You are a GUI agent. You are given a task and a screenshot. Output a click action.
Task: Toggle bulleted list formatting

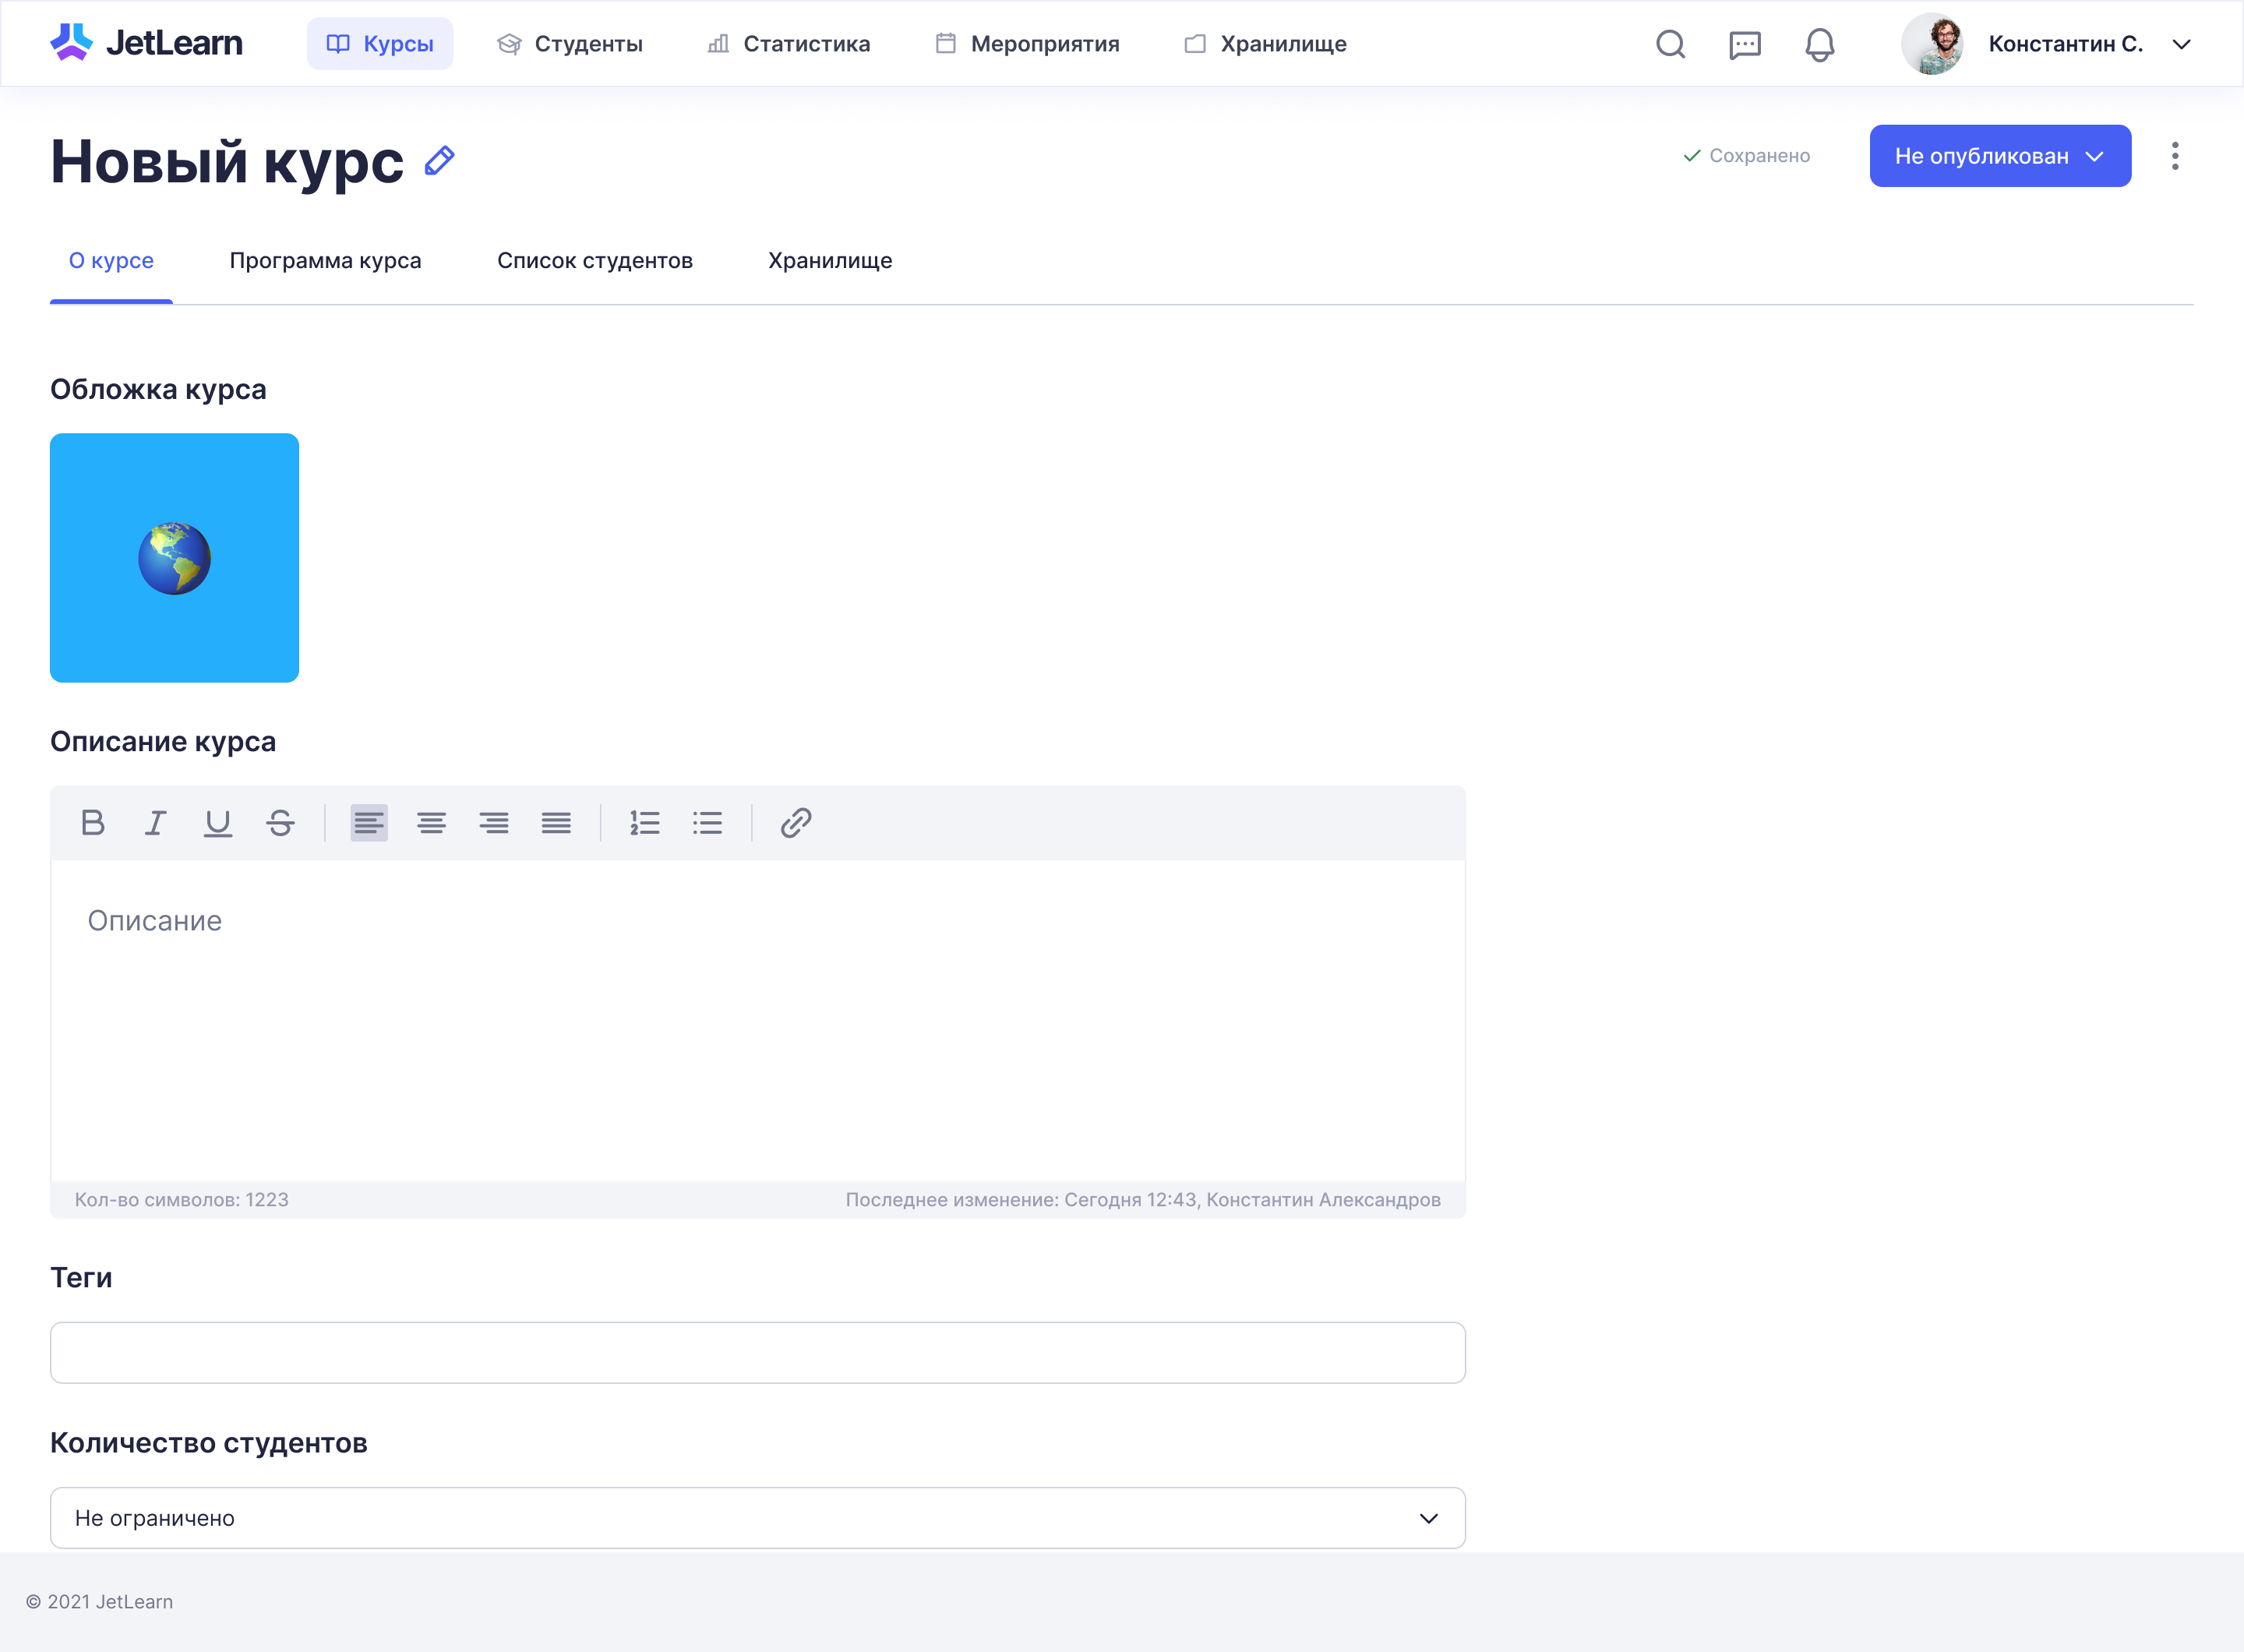[707, 823]
